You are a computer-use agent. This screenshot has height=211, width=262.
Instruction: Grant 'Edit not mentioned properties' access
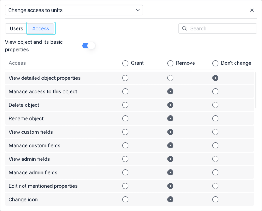pyautogui.click(x=125, y=186)
